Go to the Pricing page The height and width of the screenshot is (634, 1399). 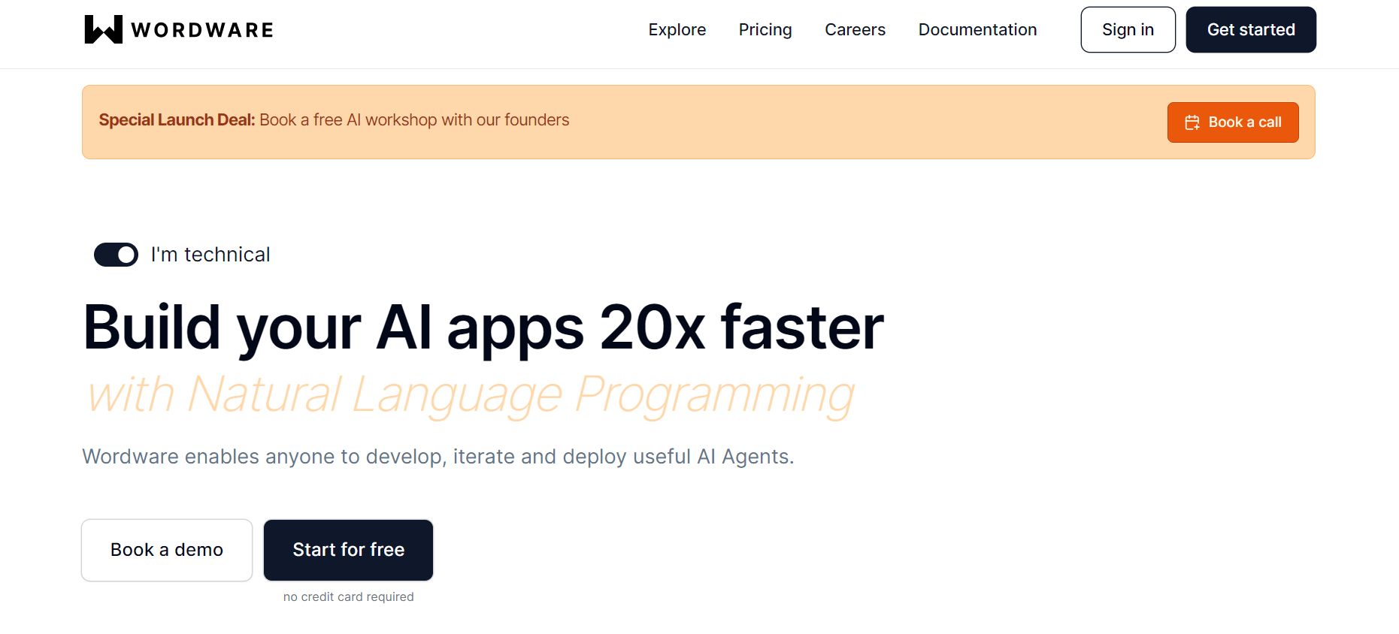[x=765, y=29]
